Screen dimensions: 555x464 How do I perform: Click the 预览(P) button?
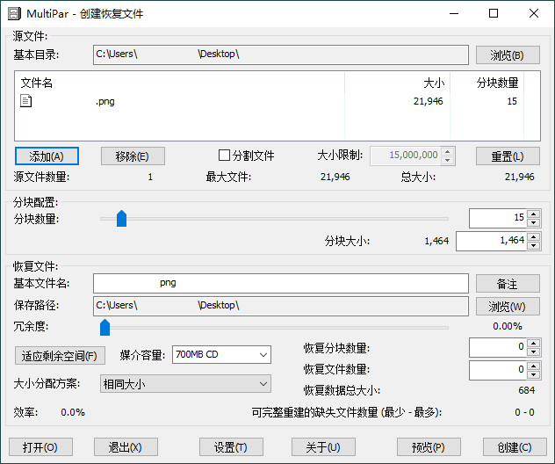pos(429,446)
